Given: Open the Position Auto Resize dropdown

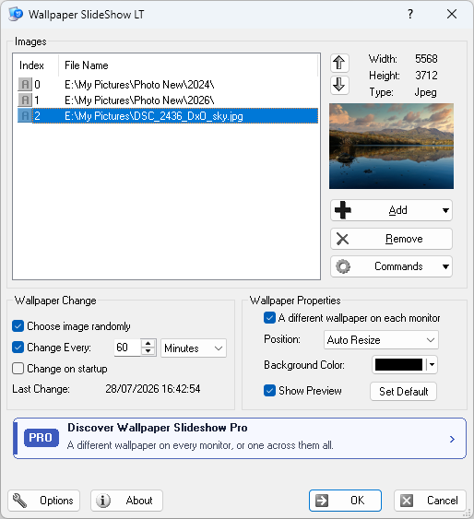Looking at the screenshot, I should tap(381, 340).
